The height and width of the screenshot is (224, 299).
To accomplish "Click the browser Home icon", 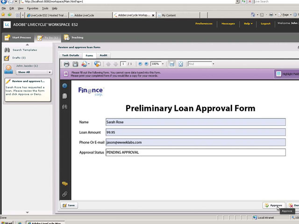I will coord(253,14).
